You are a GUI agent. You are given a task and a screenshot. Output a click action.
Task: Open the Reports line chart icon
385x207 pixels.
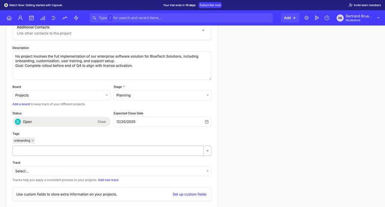pyautogui.click(x=65, y=18)
